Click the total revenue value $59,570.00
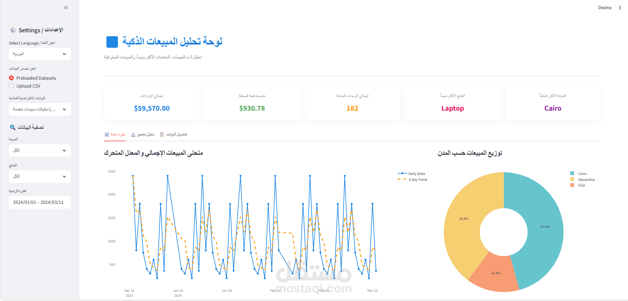The width and height of the screenshot is (628, 301). pyautogui.click(x=152, y=108)
